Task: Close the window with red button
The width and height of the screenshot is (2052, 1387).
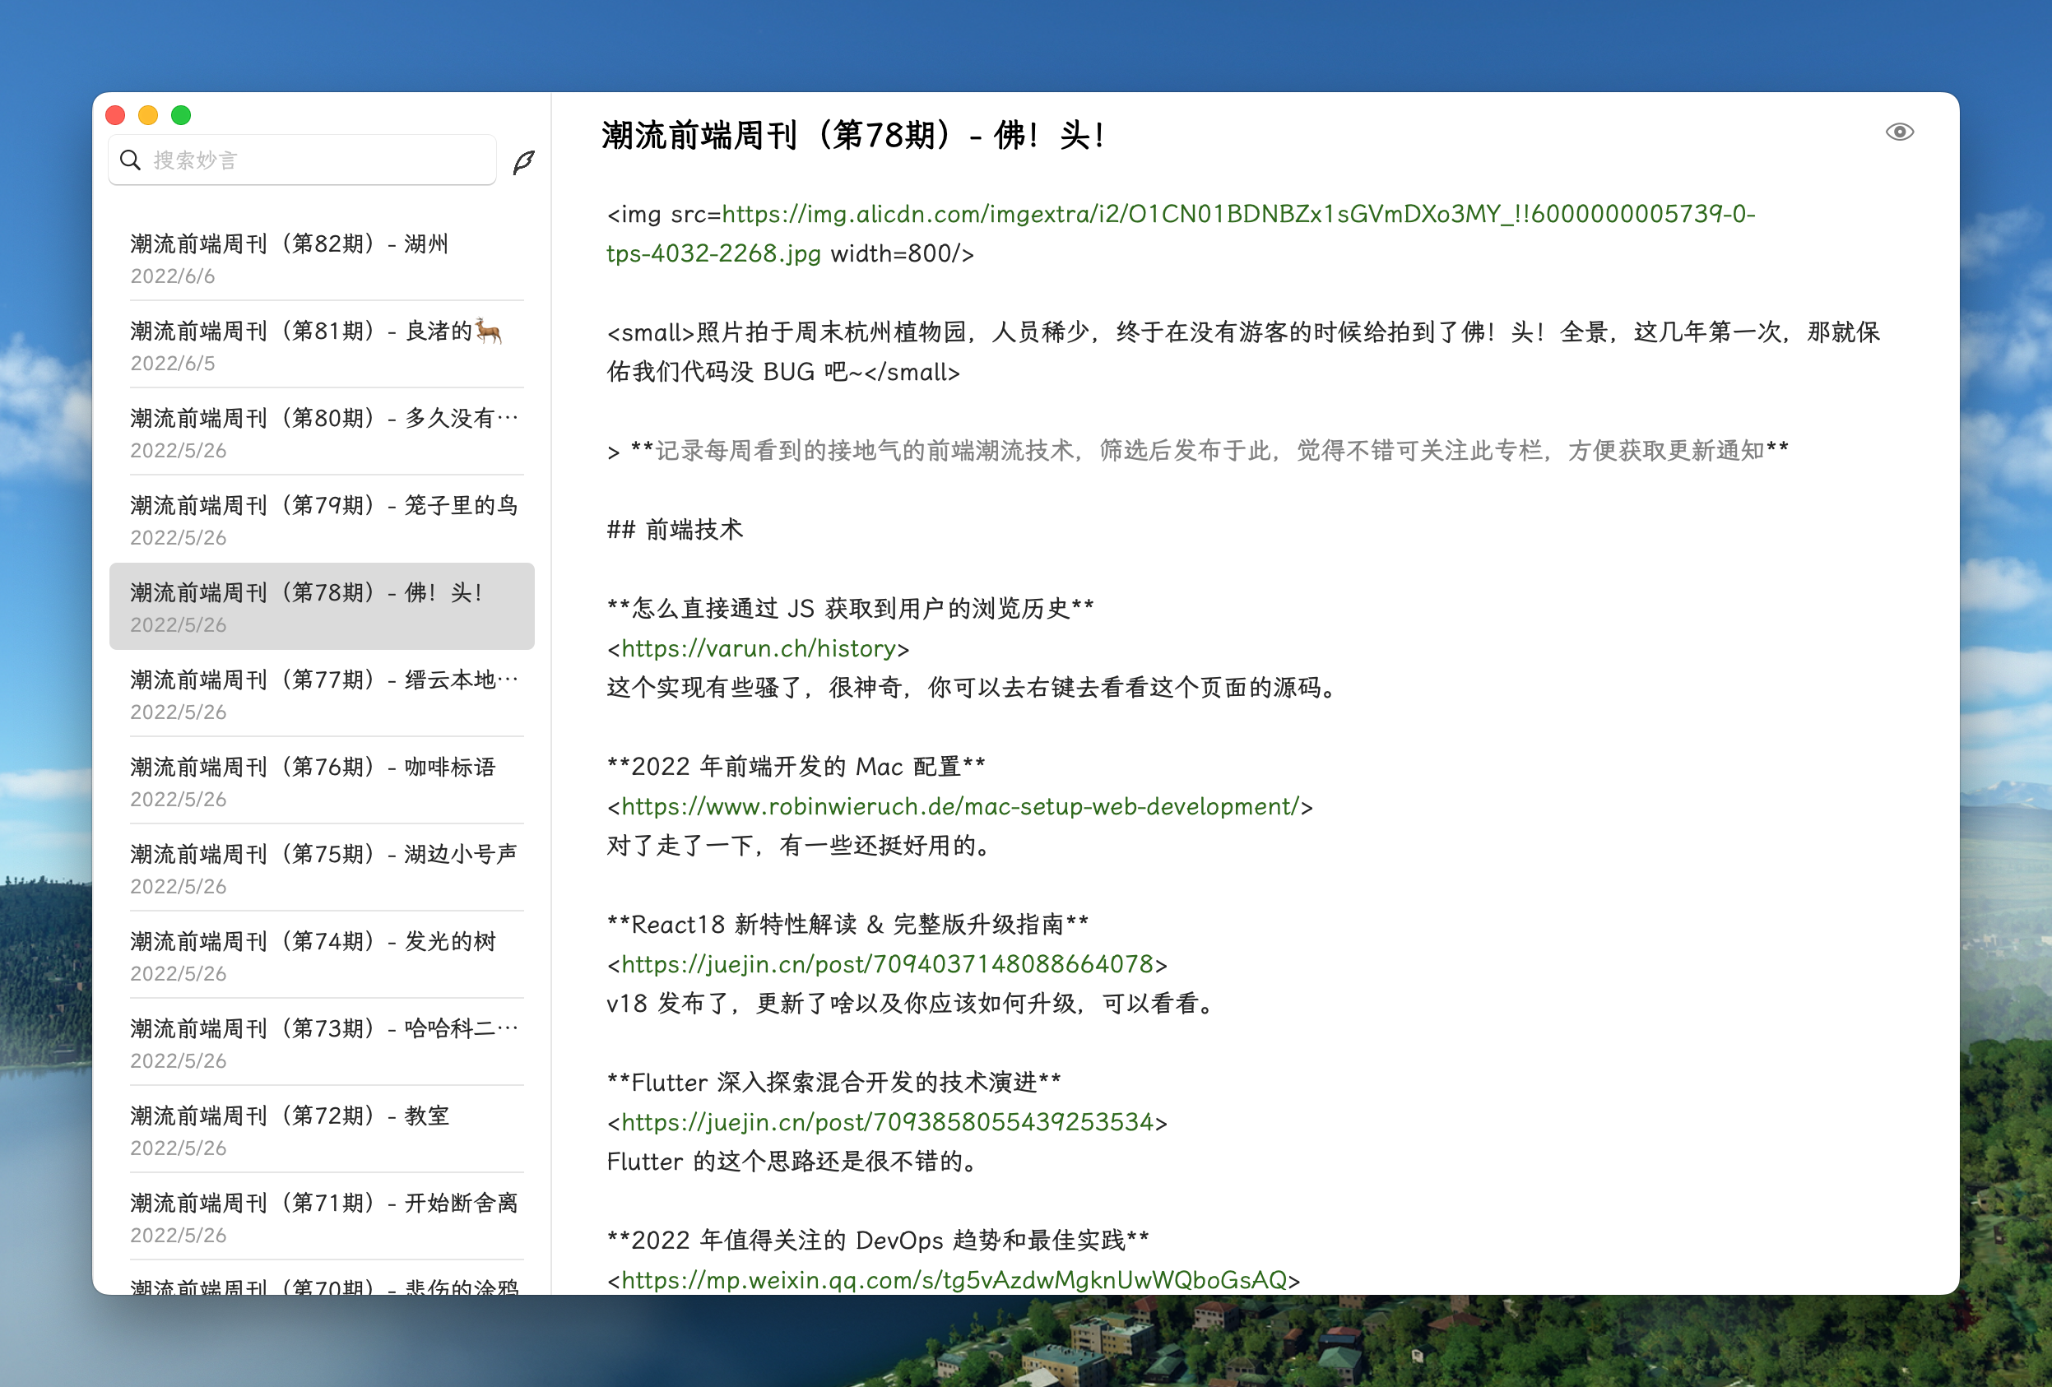Action: pos(115,115)
